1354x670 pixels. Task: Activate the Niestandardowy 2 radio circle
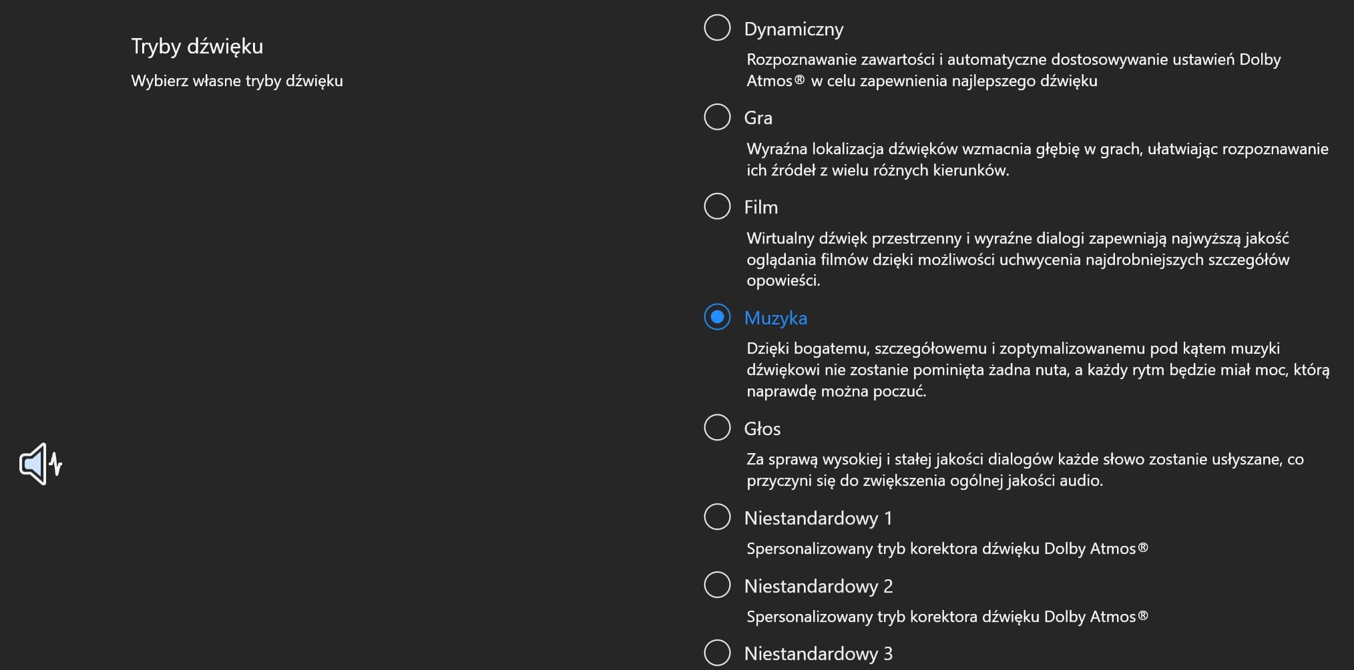[717, 585]
